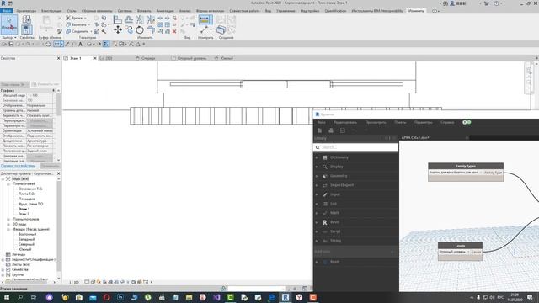Open the Архитектура ribbon tab
This screenshot has height=303, width=539.
[x=26, y=11]
